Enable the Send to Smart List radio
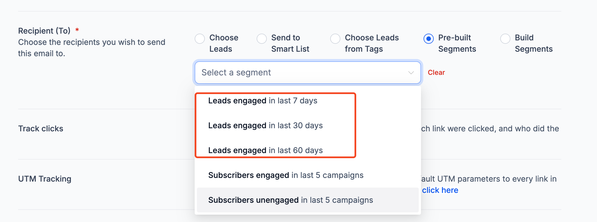This screenshot has width=597, height=222. (x=262, y=39)
